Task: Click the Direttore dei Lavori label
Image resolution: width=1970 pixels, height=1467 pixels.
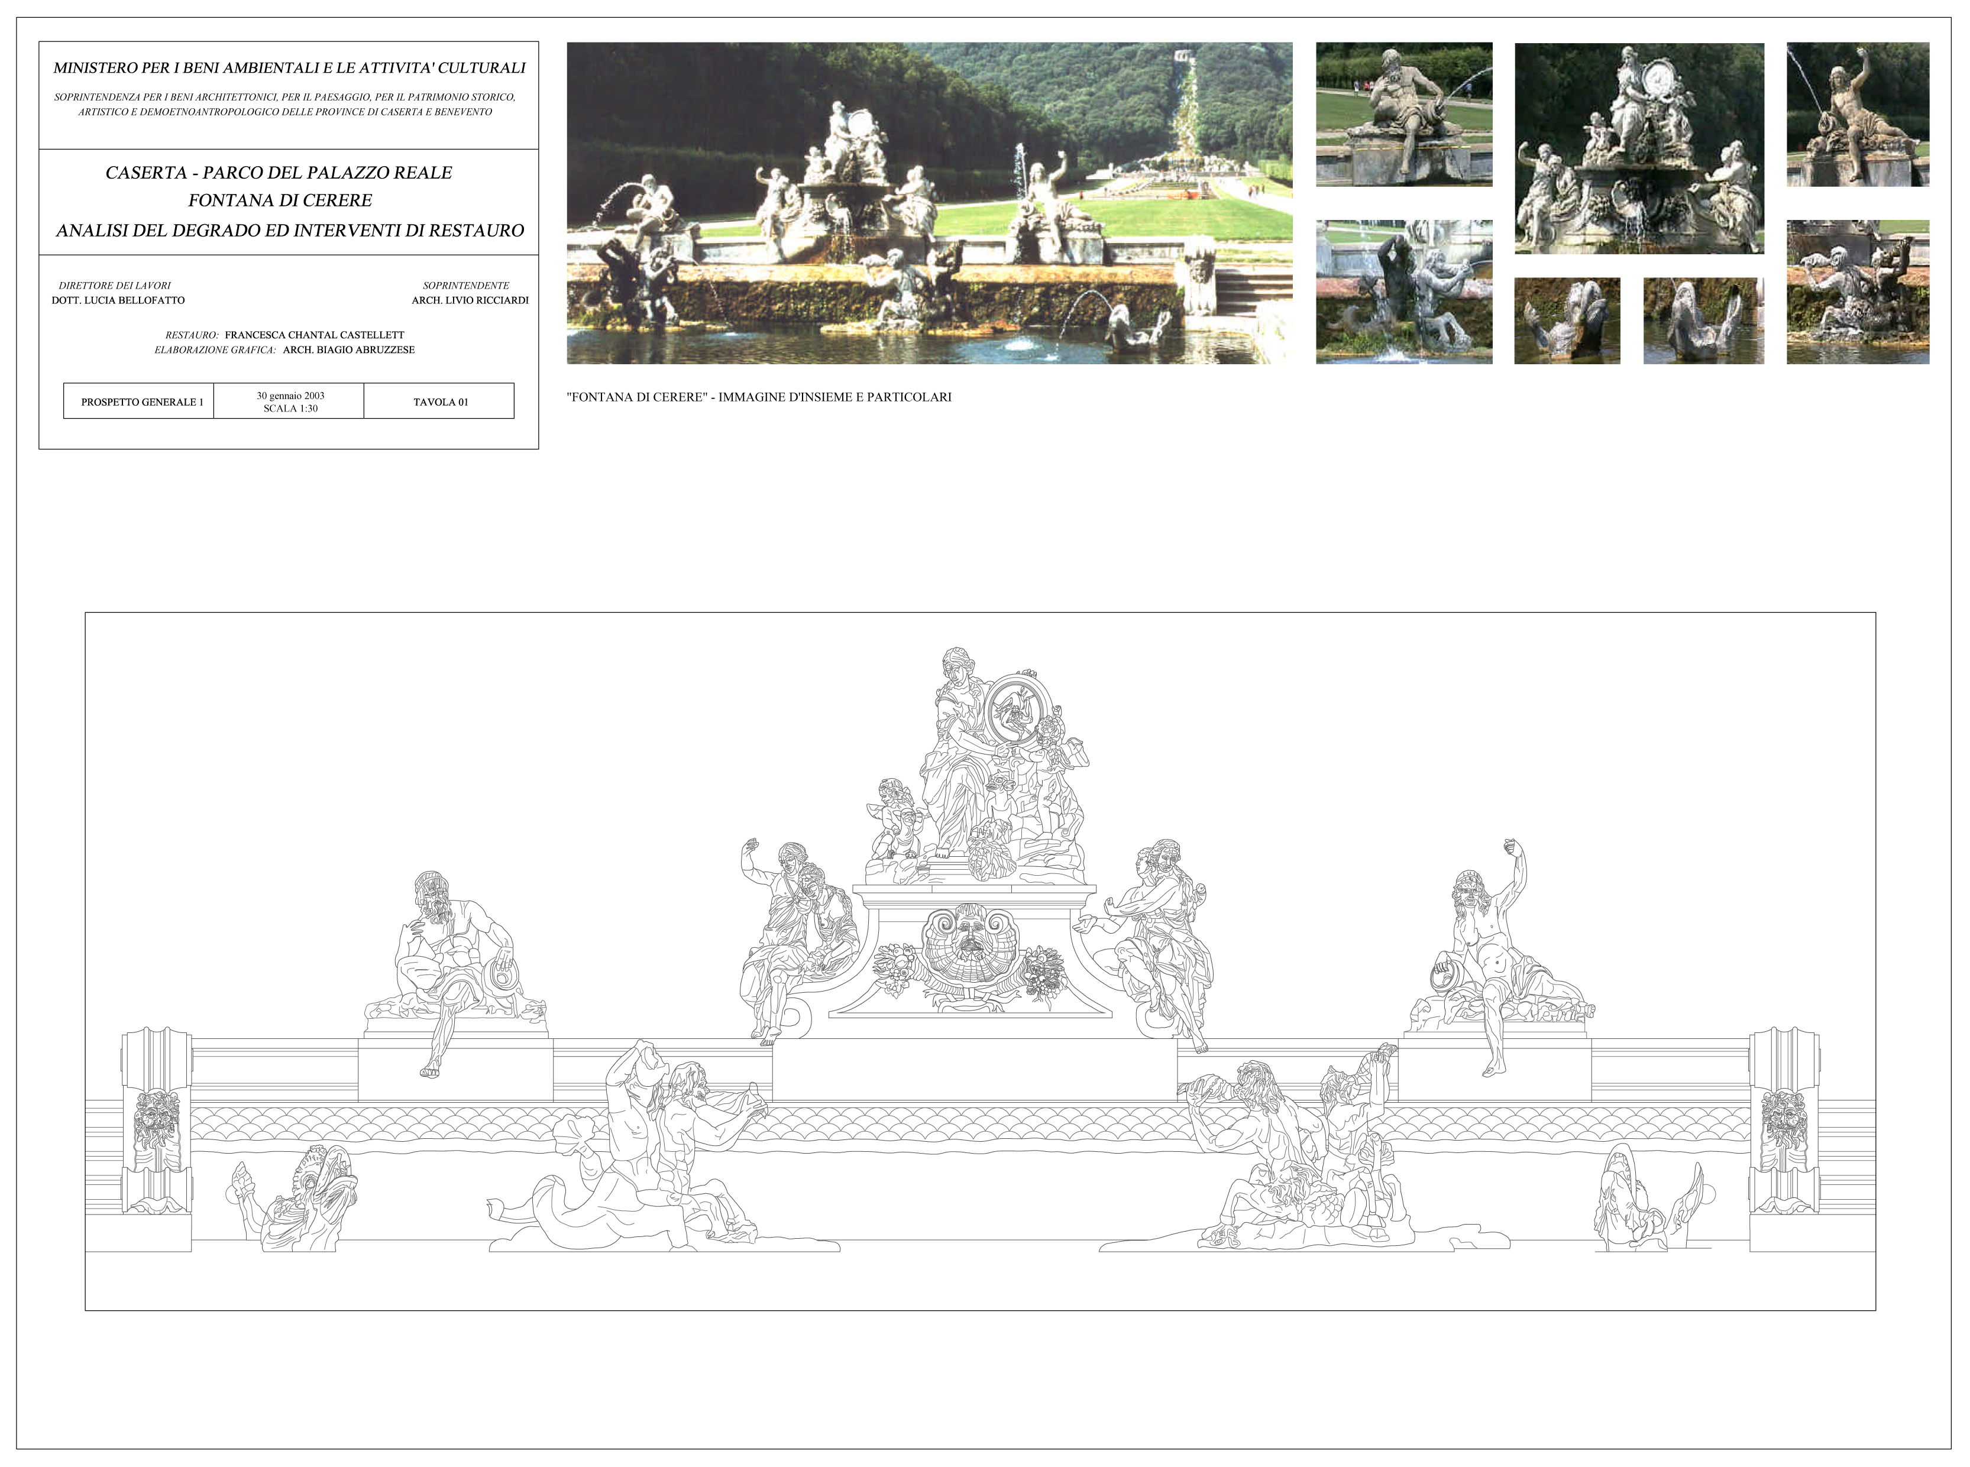Action: pos(115,286)
